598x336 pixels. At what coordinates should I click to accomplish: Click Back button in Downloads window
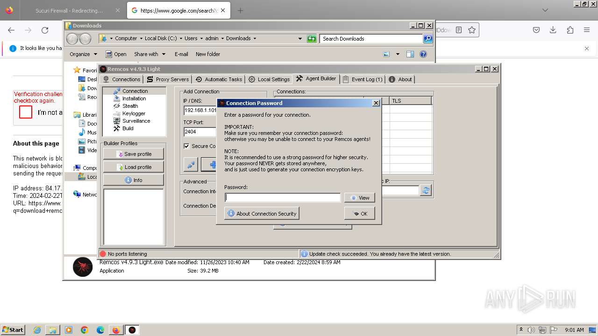pyautogui.click(x=72, y=39)
